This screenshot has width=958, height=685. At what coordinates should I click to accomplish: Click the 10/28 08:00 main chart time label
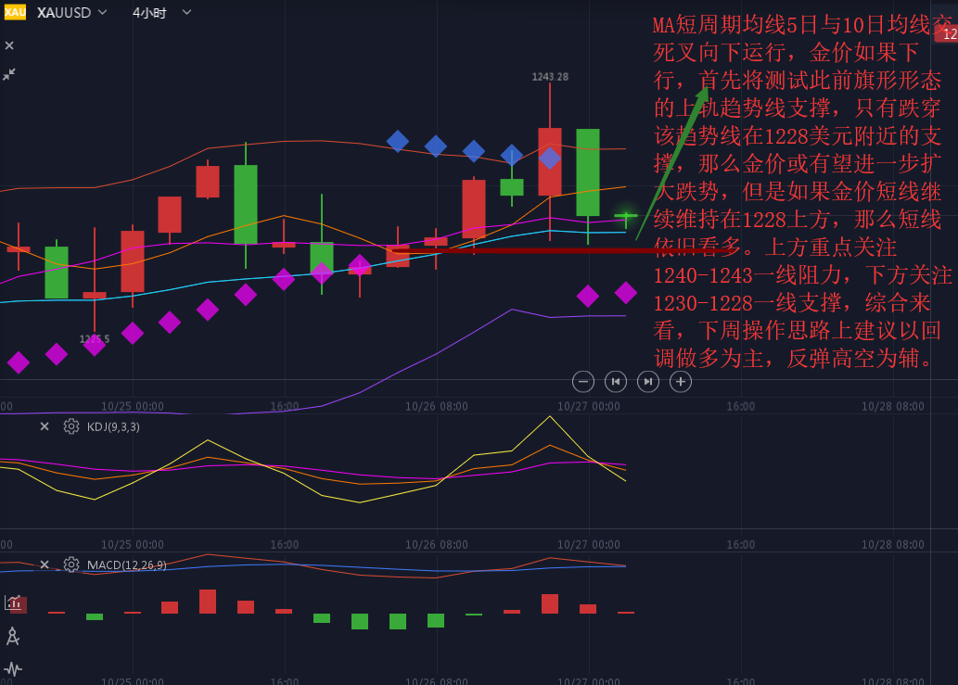pos(893,406)
